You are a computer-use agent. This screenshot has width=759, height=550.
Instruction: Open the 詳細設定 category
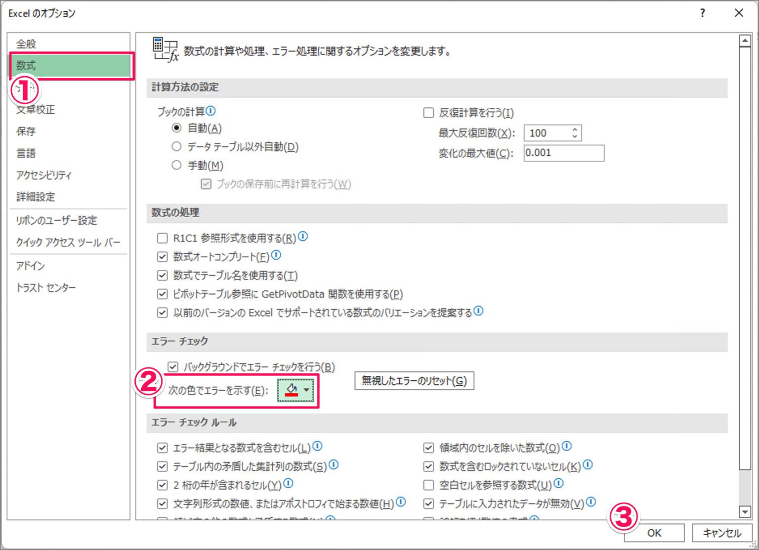(36, 197)
